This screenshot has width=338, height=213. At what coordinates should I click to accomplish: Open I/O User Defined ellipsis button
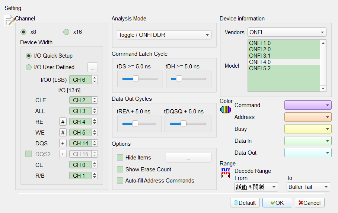[x=93, y=67]
